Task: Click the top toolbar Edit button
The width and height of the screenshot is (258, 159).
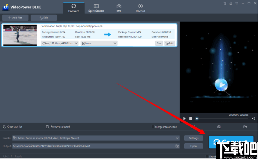Action: coord(44,18)
